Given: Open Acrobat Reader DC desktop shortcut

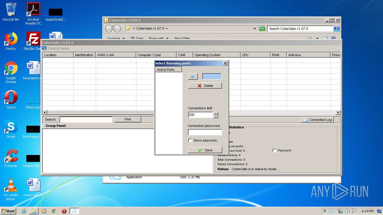Looking at the screenshot, I should point(33,14).
